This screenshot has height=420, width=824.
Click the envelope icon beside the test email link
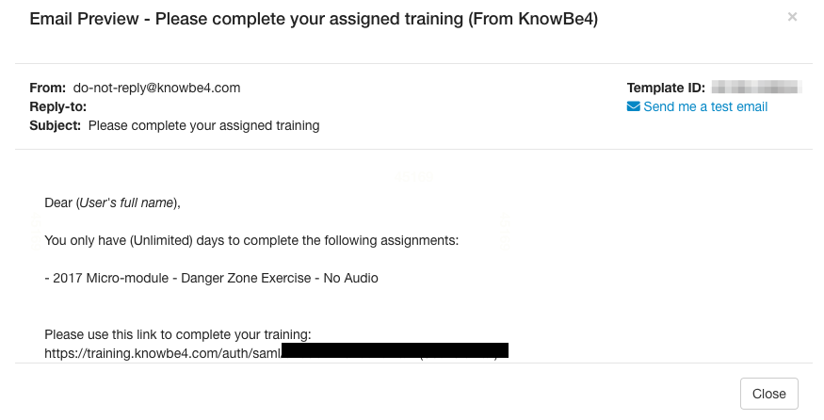(x=633, y=106)
